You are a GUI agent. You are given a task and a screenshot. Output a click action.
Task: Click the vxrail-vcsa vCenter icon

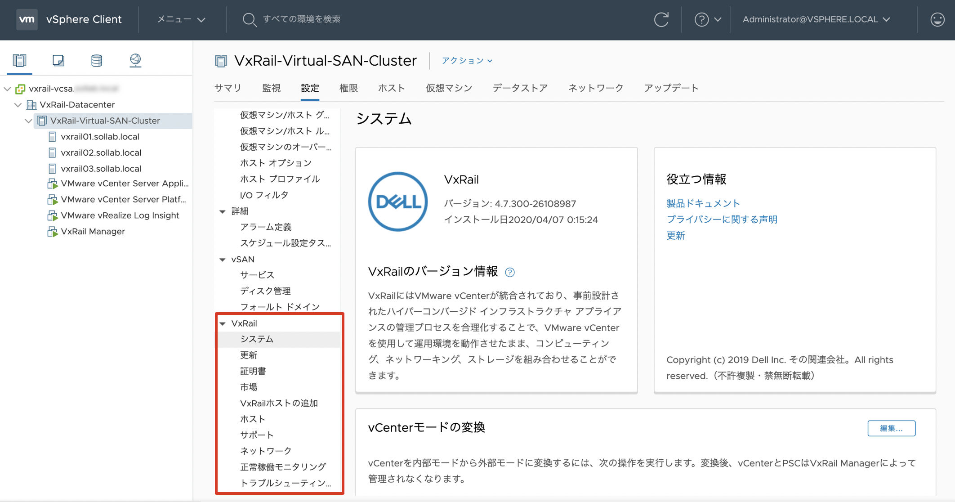pyautogui.click(x=20, y=89)
